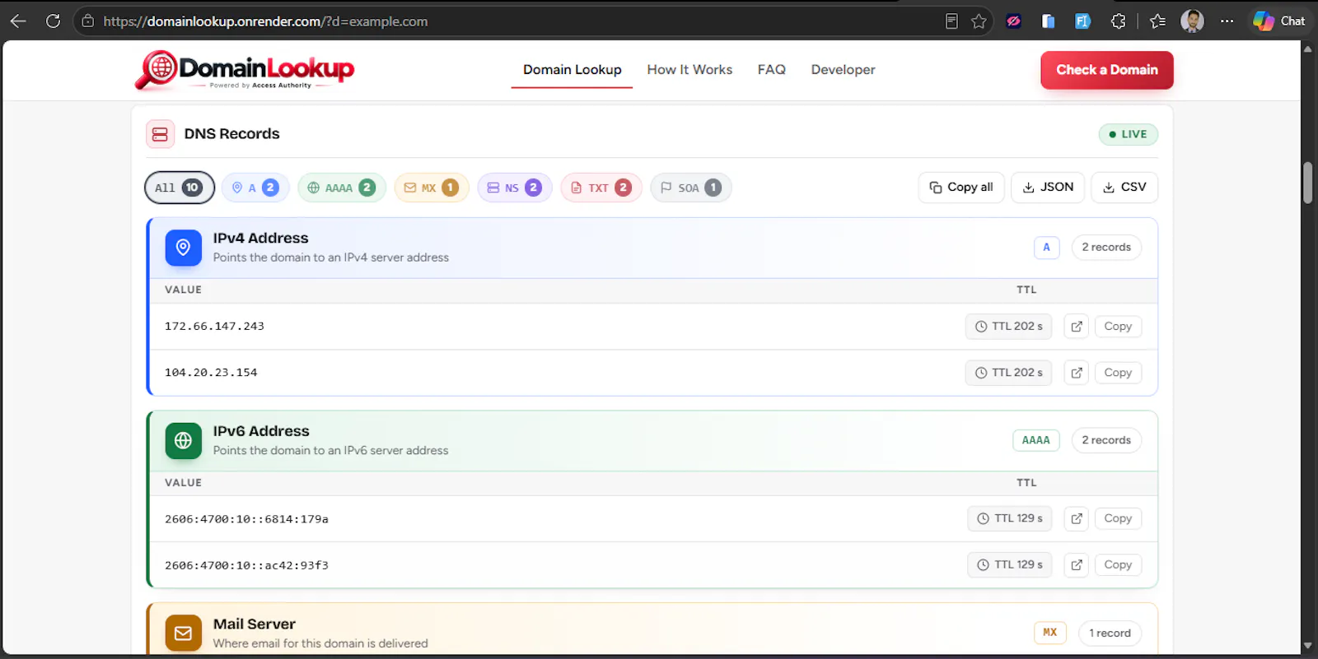This screenshot has width=1318, height=659.
Task: Filter records by A type
Action: 255,188
